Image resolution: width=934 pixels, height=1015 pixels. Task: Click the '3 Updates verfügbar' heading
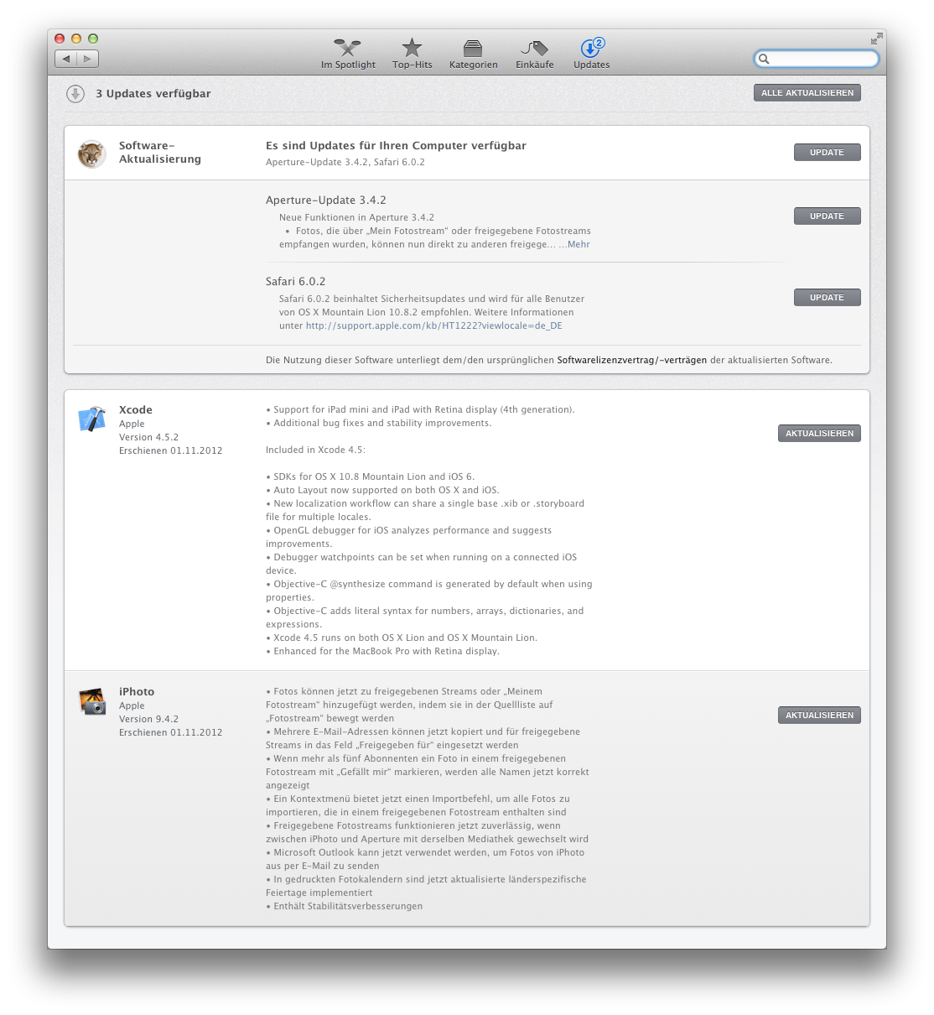pos(153,94)
